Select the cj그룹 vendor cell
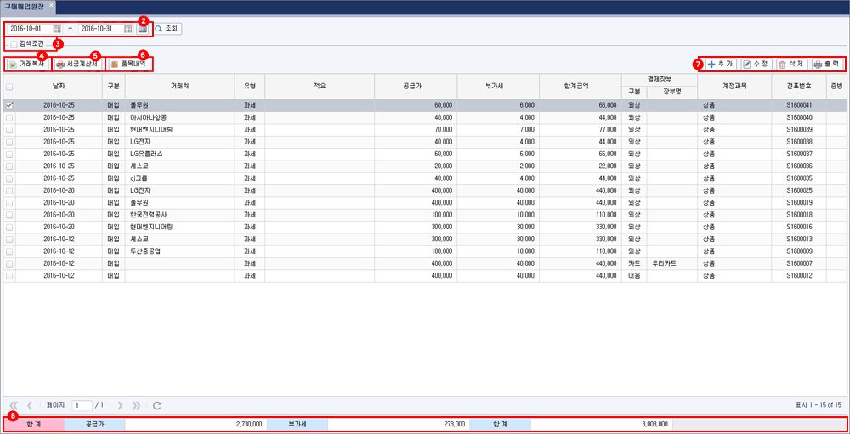The width and height of the screenshot is (850, 434). 180,178
